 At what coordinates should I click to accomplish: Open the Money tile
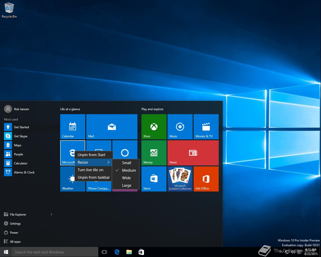coord(154,153)
